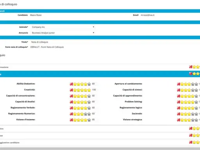Clear Capacità di sintesi rating with red X

(x=179, y=90)
